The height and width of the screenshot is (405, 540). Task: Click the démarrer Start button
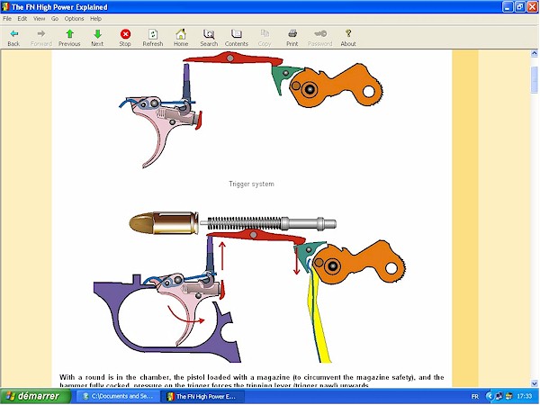click(35, 396)
